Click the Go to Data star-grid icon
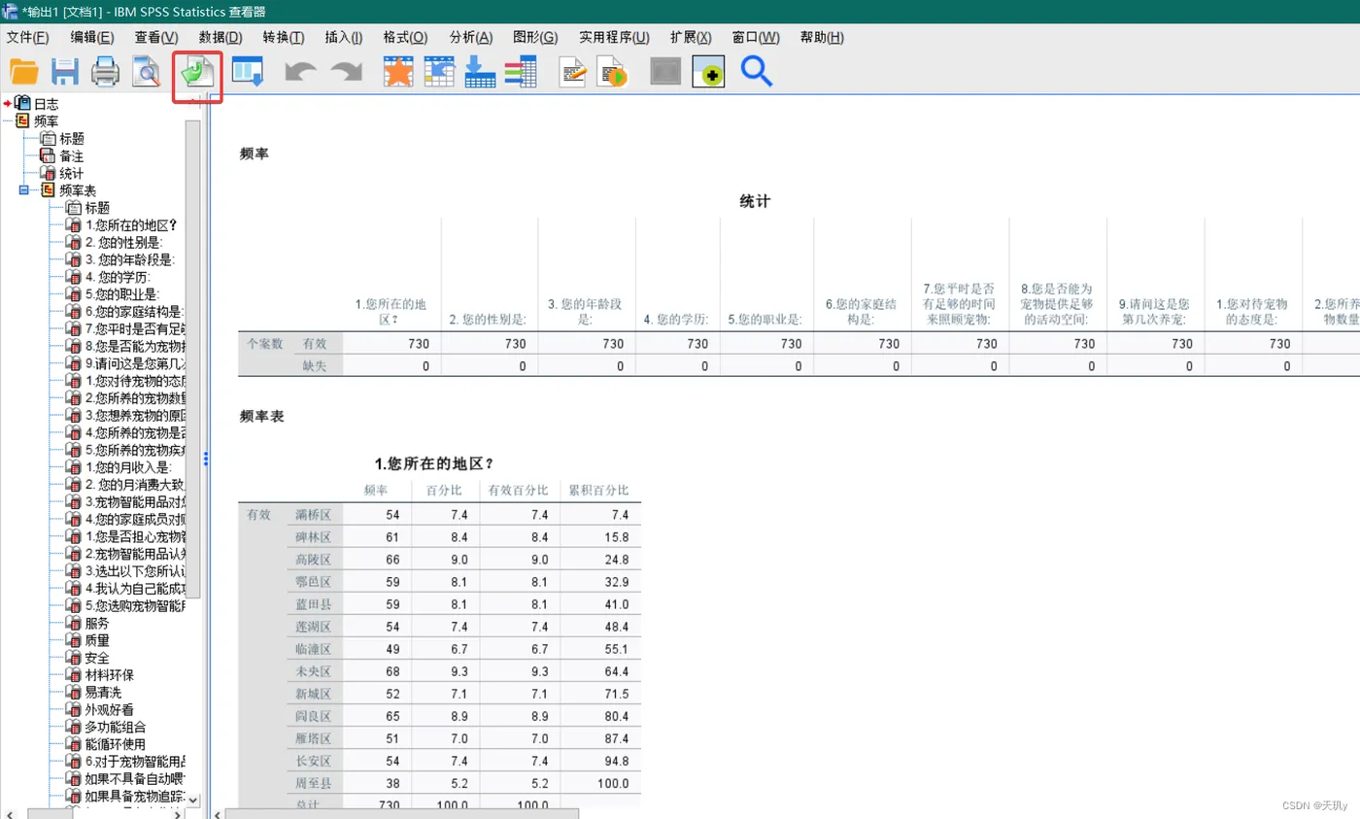 (399, 72)
